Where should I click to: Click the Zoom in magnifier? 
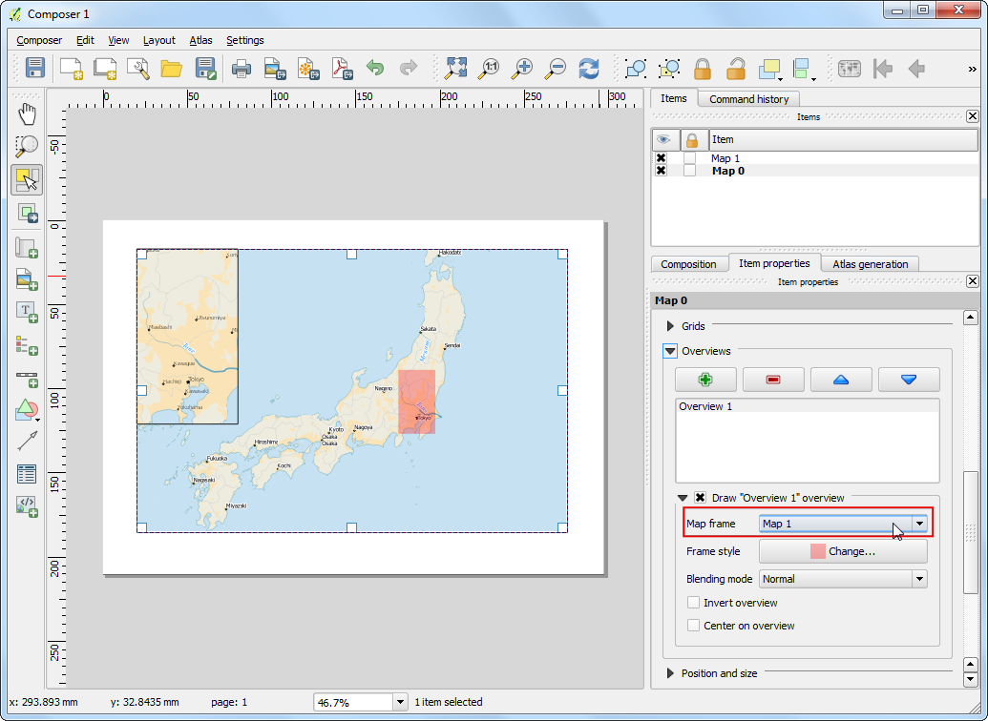pyautogui.click(x=522, y=68)
